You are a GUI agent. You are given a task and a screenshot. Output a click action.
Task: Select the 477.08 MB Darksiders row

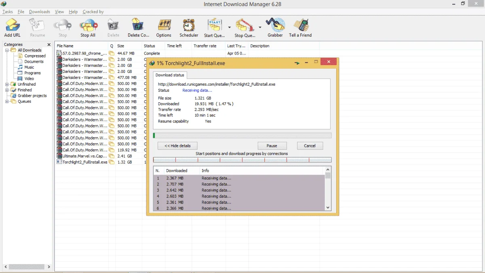coord(101,77)
